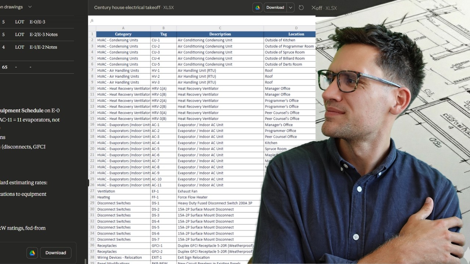The width and height of the screenshot is (470, 264).
Task: Select the "Outside of Kitchen" cell
Action: point(289,40)
